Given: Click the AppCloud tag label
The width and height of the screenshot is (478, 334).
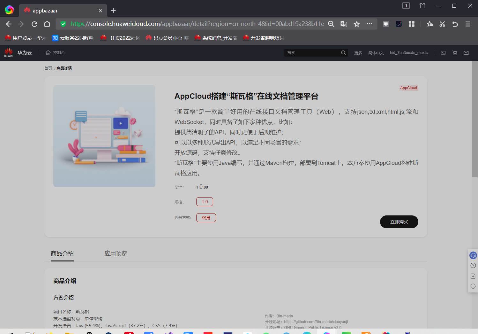Looking at the screenshot, I should [408, 88].
